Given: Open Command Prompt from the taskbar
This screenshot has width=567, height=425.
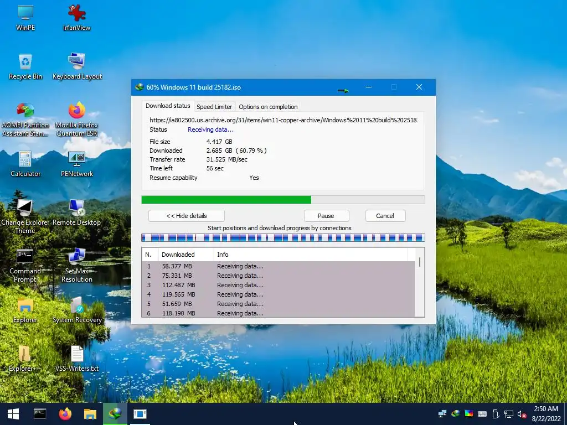Looking at the screenshot, I should click(40, 414).
